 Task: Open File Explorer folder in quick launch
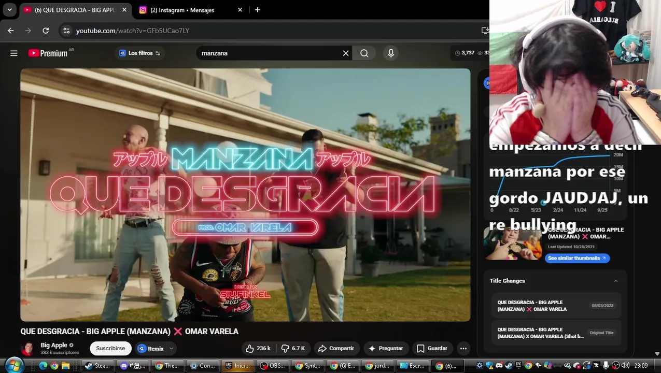coord(65,366)
